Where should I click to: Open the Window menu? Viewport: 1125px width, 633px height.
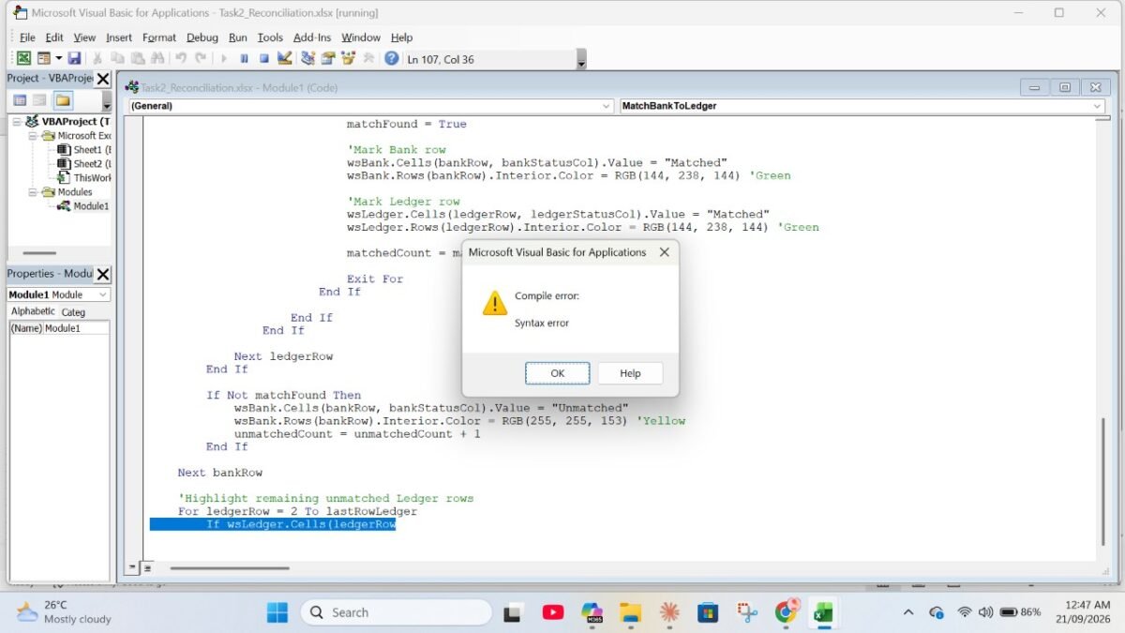[x=361, y=38]
